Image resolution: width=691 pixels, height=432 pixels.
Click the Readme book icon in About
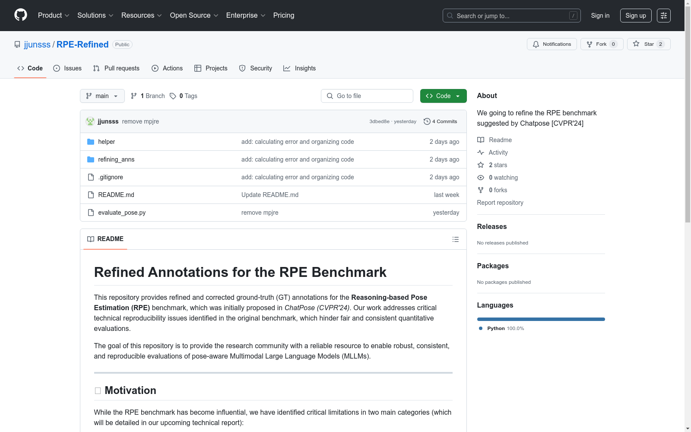tap(481, 140)
